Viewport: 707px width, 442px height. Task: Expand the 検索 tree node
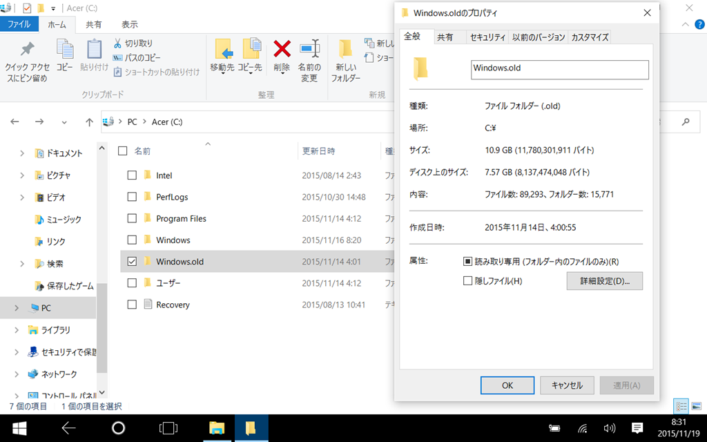(x=21, y=264)
